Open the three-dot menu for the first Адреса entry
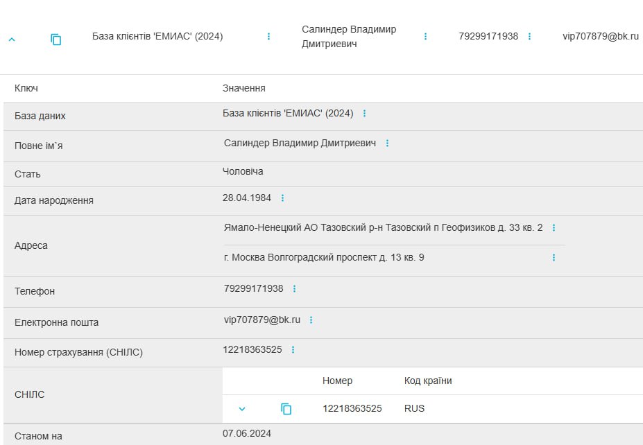The width and height of the screenshot is (643, 445). pos(554,228)
